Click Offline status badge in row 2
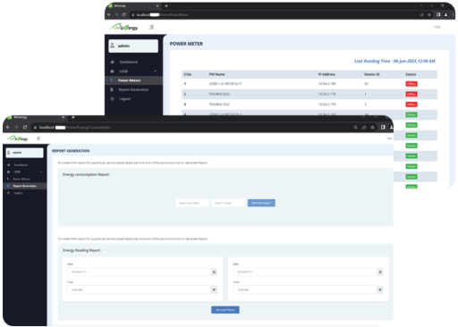The height and width of the screenshot is (327, 458). tap(411, 94)
